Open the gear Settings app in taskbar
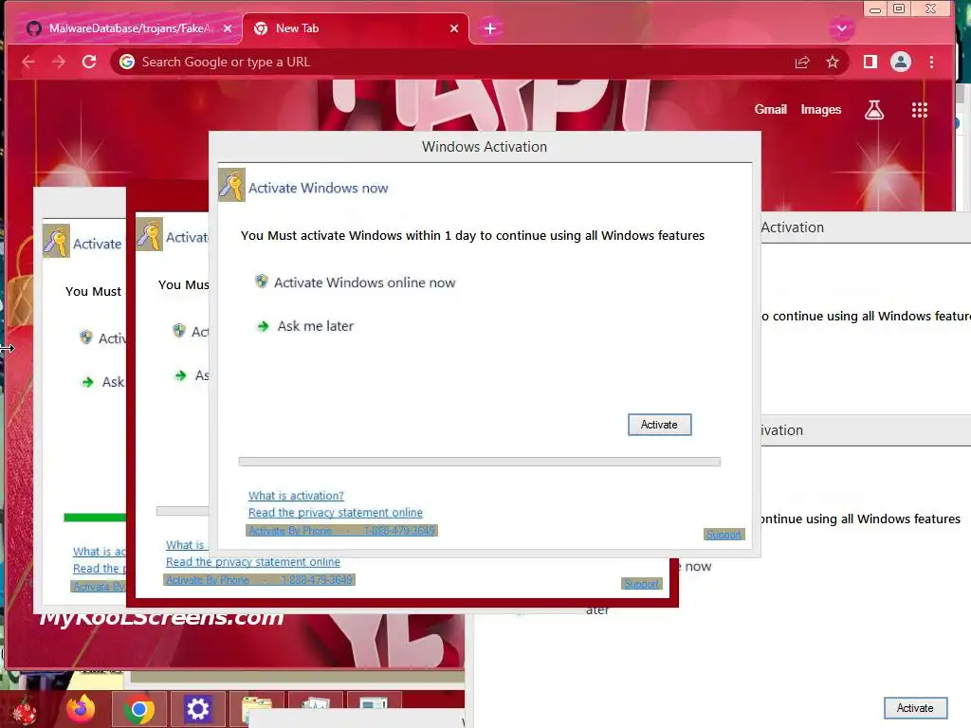This screenshot has height=728, width=971. tap(198, 709)
